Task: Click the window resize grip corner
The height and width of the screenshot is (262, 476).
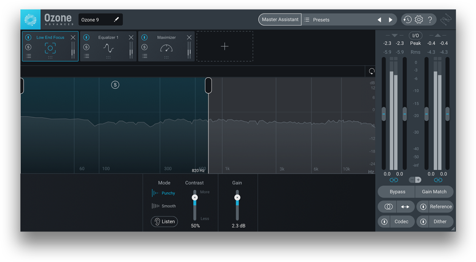Action: [x=453, y=229]
